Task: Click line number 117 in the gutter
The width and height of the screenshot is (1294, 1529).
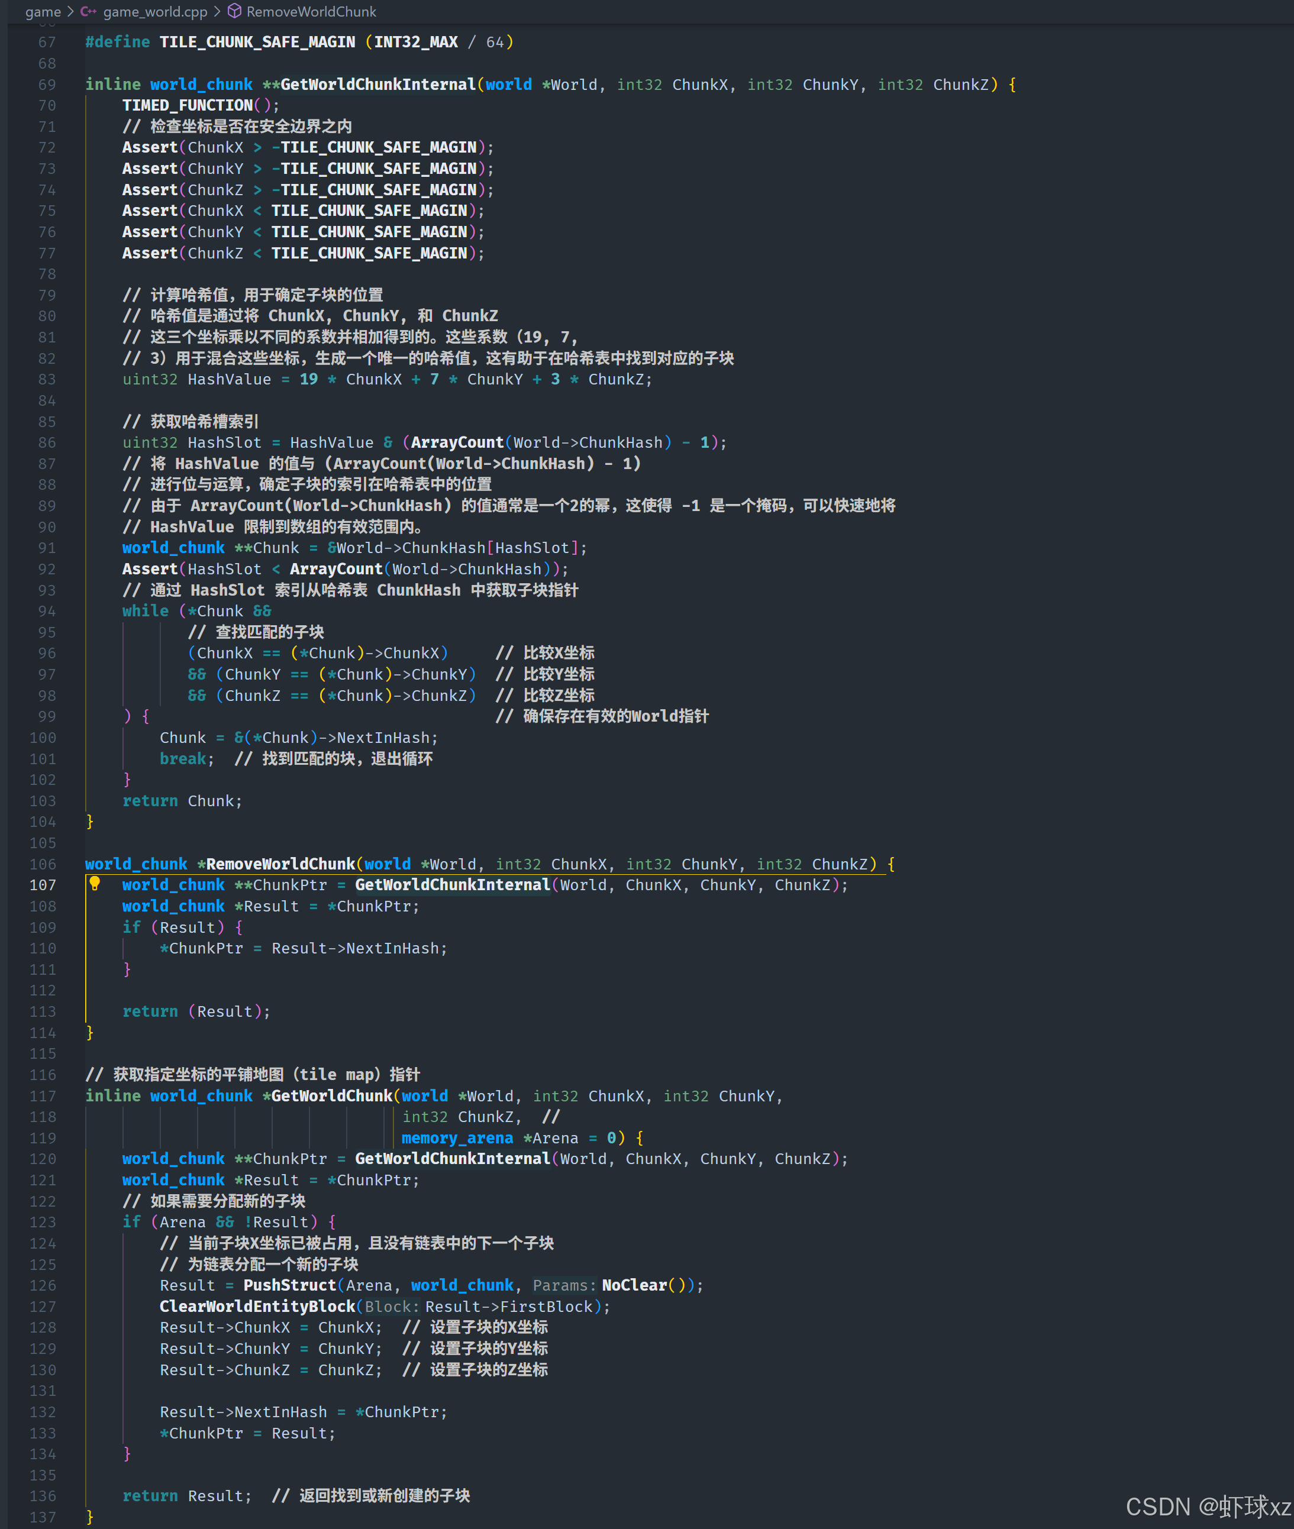Action: coord(43,1097)
